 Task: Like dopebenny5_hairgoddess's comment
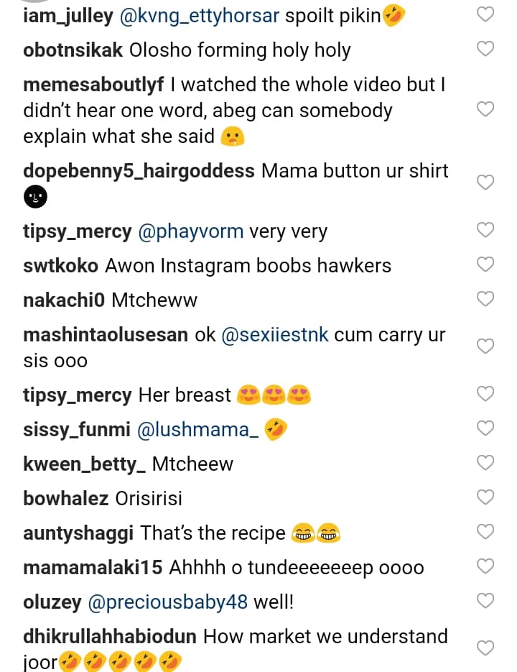click(486, 183)
